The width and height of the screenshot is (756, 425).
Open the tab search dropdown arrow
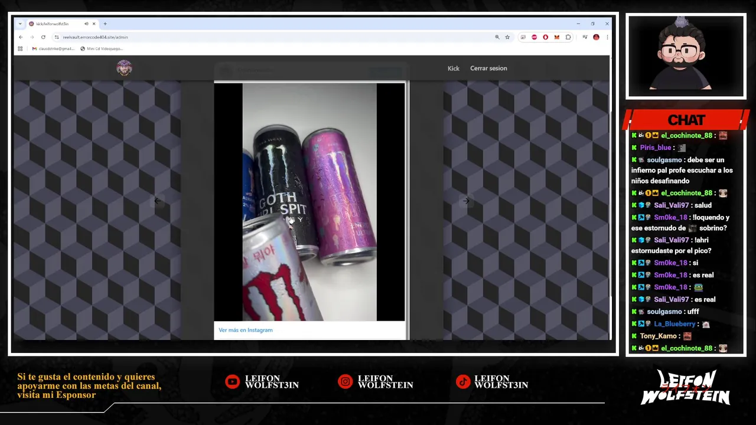(20, 24)
